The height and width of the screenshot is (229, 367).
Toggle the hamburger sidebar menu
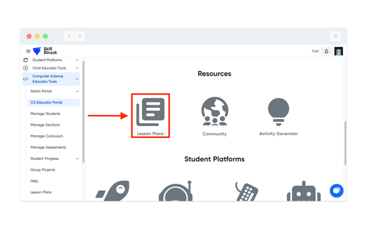pos(28,51)
